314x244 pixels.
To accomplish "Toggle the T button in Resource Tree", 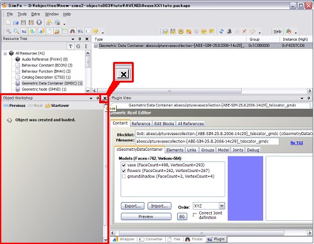I will (70, 46).
